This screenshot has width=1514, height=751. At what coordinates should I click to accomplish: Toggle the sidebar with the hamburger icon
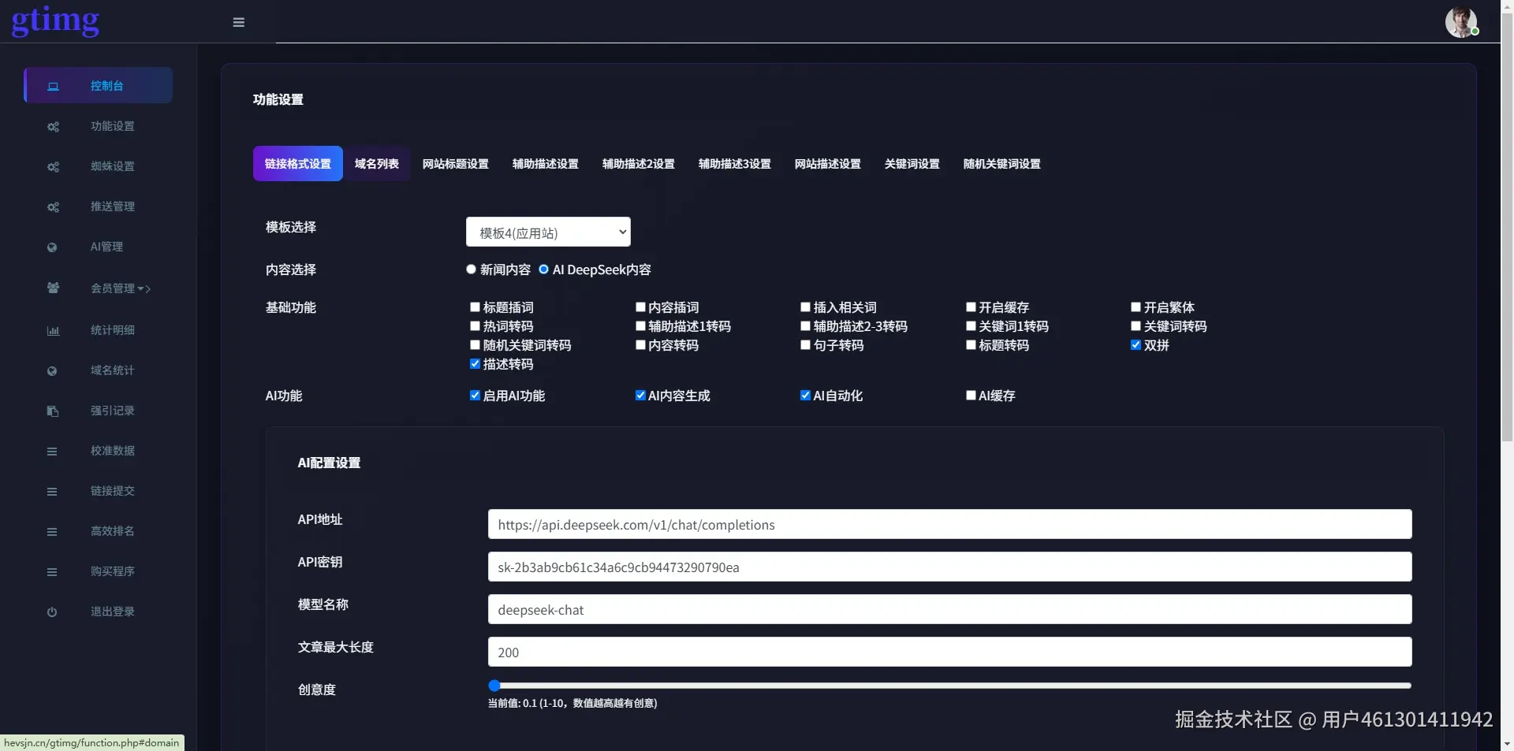(x=238, y=22)
